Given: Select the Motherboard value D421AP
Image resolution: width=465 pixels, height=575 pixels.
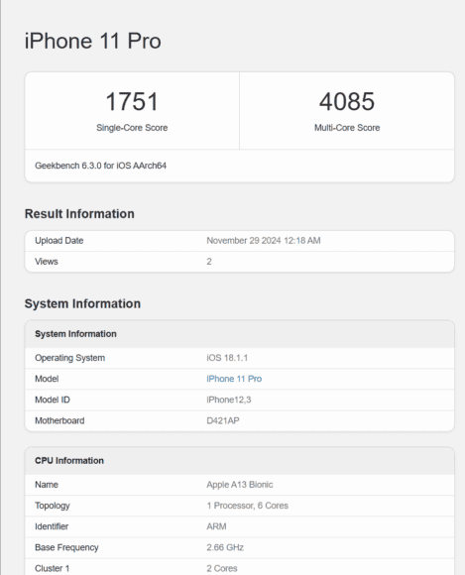Looking at the screenshot, I should (223, 420).
